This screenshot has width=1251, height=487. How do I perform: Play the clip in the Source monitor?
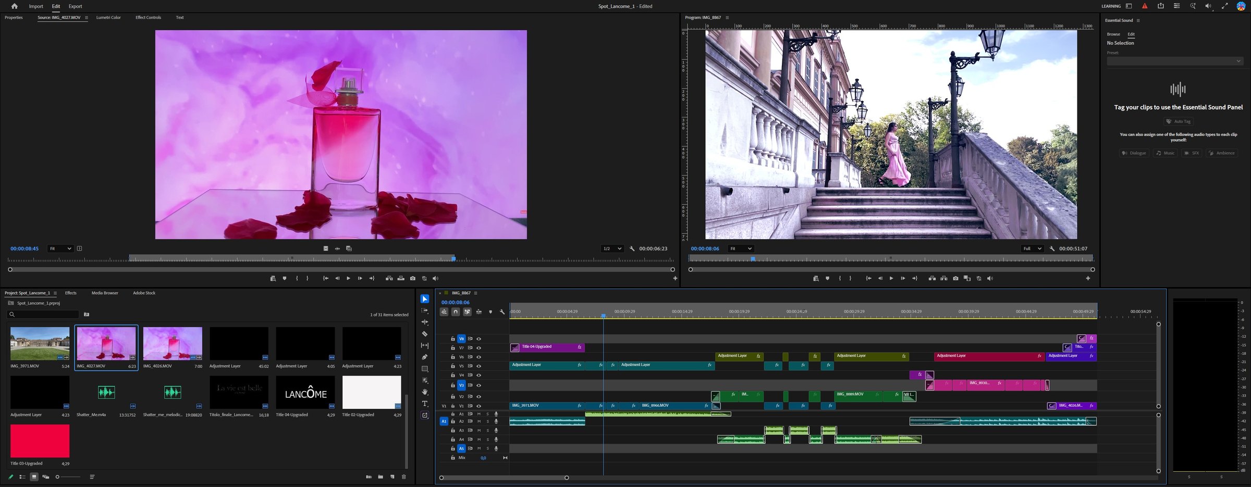point(348,278)
